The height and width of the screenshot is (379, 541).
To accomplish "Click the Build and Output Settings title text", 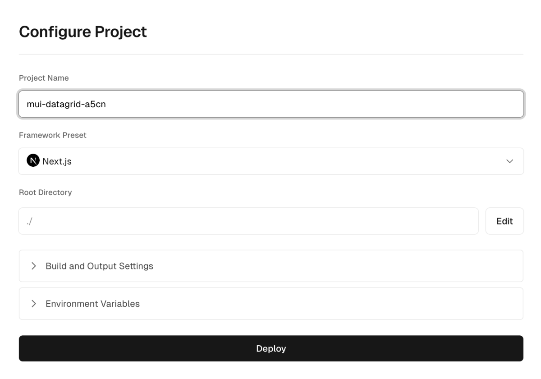I will pos(99,266).
